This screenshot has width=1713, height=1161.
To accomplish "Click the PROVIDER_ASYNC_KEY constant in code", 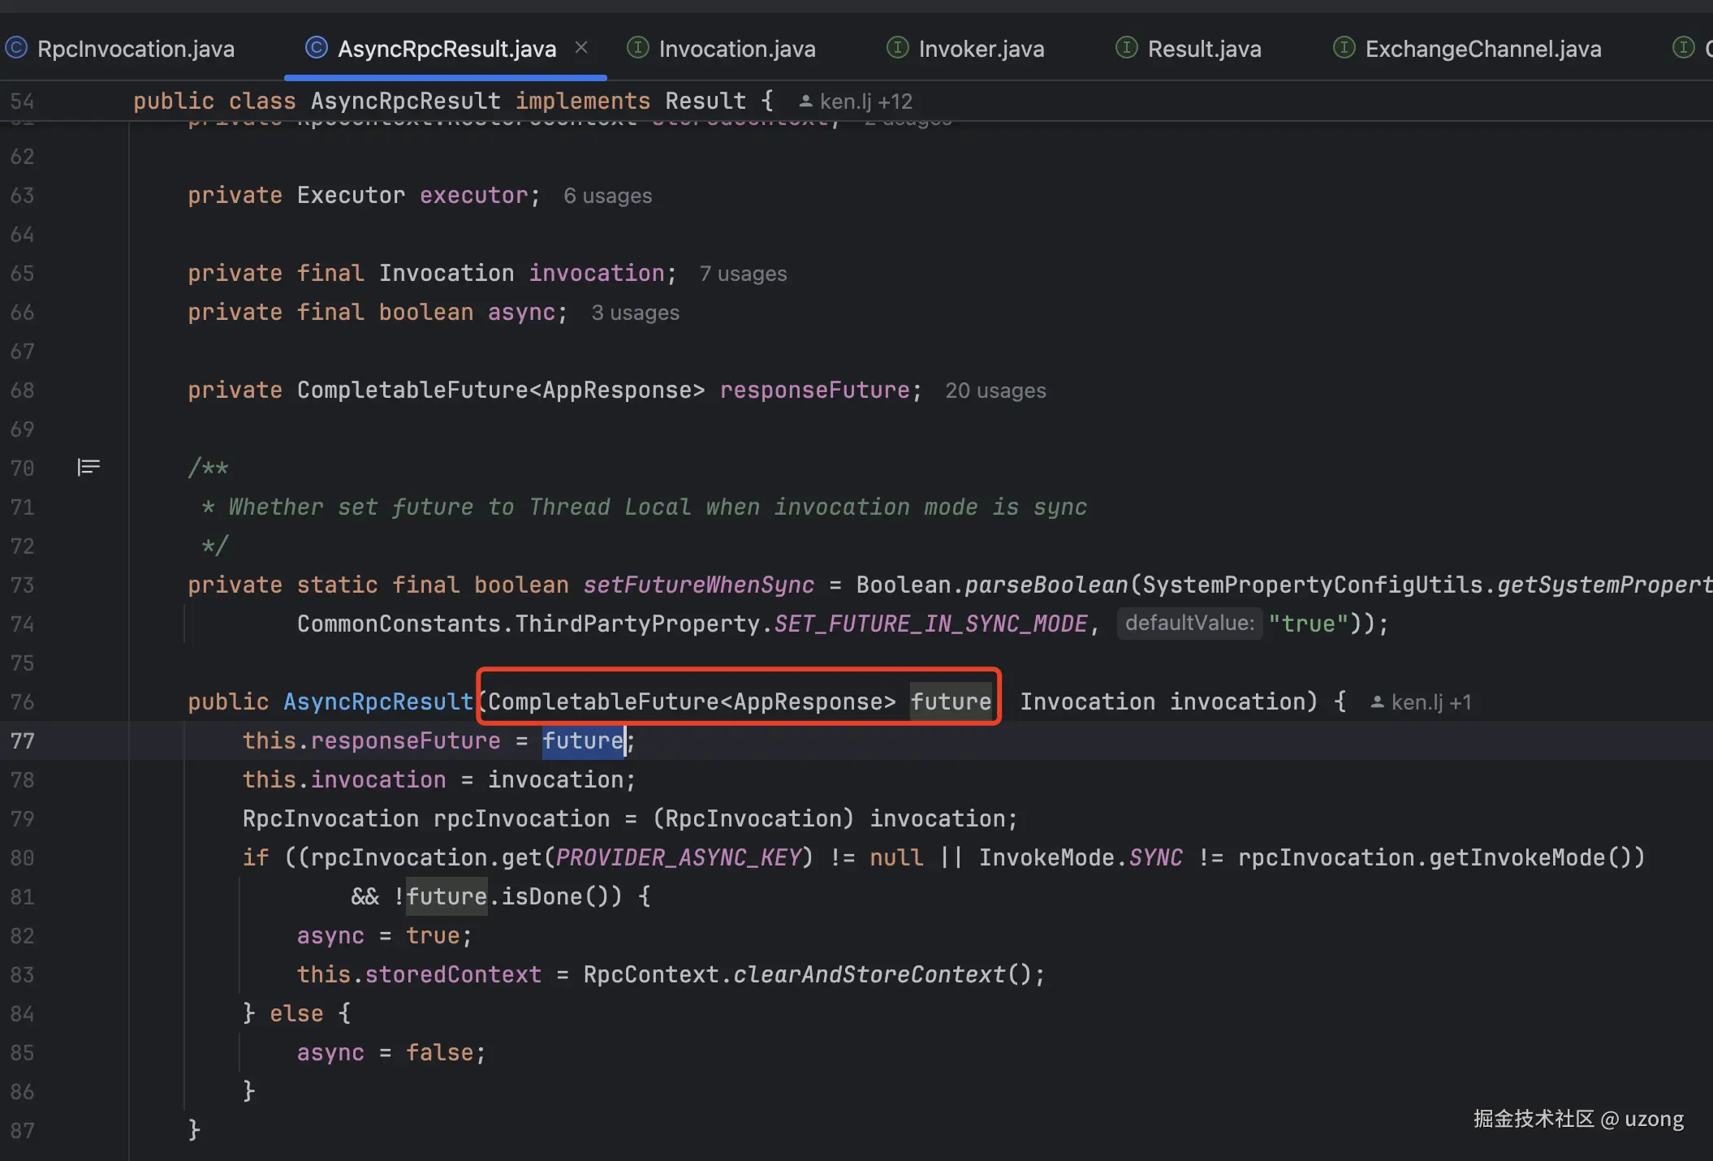I will pos(679,858).
